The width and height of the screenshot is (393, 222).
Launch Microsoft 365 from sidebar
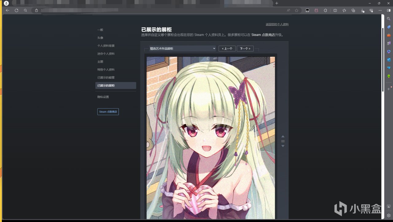[389, 51]
